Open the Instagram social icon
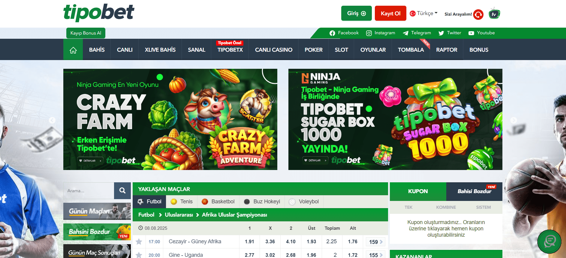Image resolution: width=566 pixels, height=258 pixels. tap(369, 33)
